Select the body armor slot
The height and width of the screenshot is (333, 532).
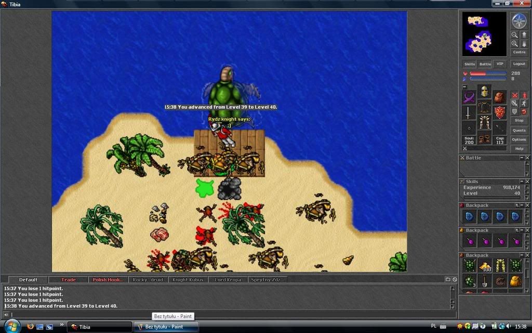[485, 107]
